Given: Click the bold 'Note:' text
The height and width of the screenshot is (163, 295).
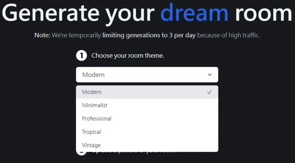Looking at the screenshot, I should tap(42, 35).
